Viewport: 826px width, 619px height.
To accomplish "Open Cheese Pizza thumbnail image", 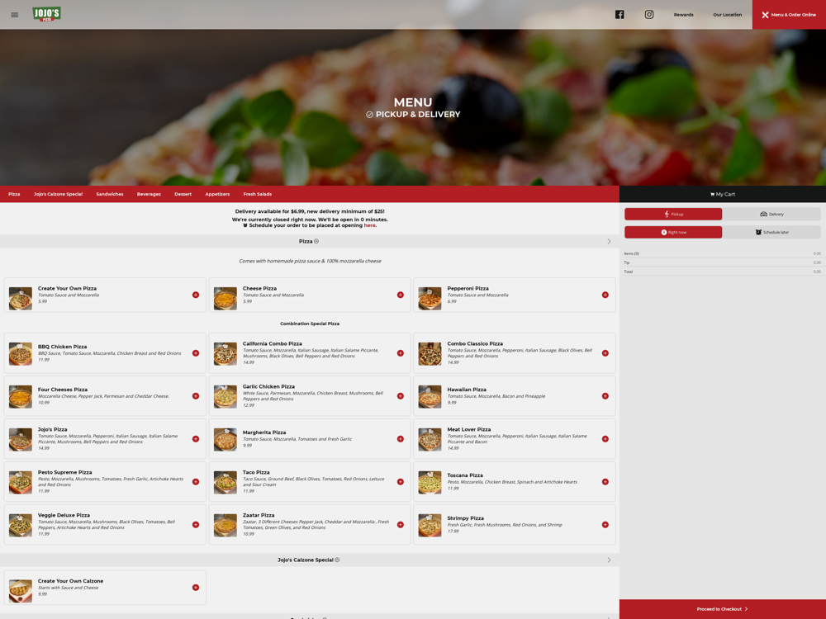I will click(225, 299).
